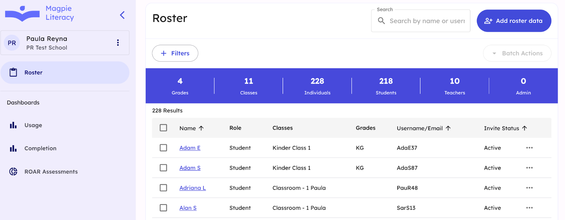
Task: Open the Filters button
Action: click(x=175, y=53)
